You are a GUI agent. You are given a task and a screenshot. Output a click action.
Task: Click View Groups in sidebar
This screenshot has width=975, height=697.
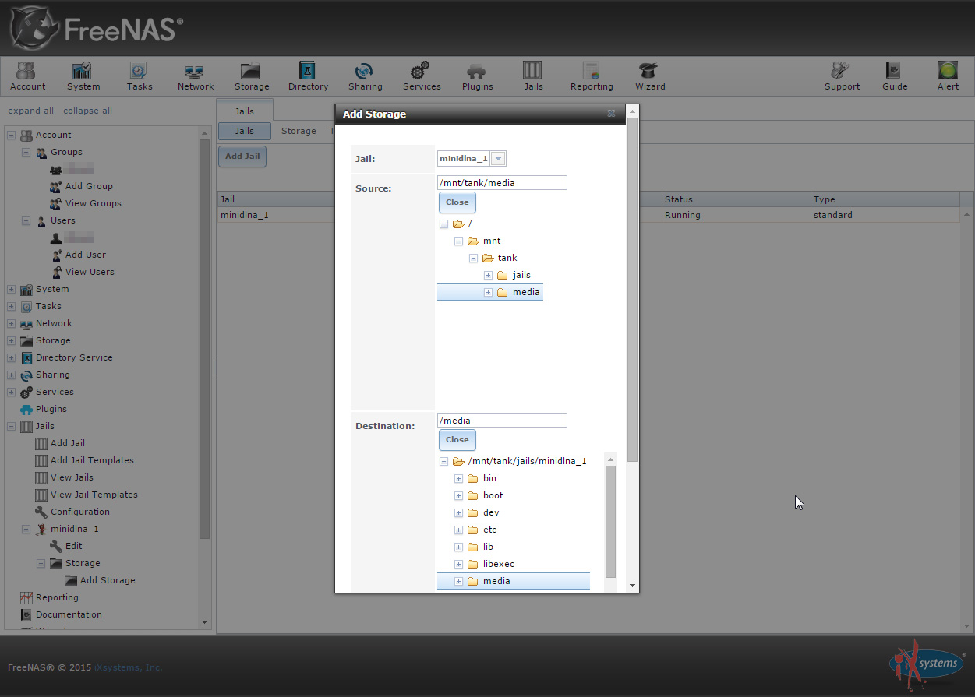click(x=94, y=203)
